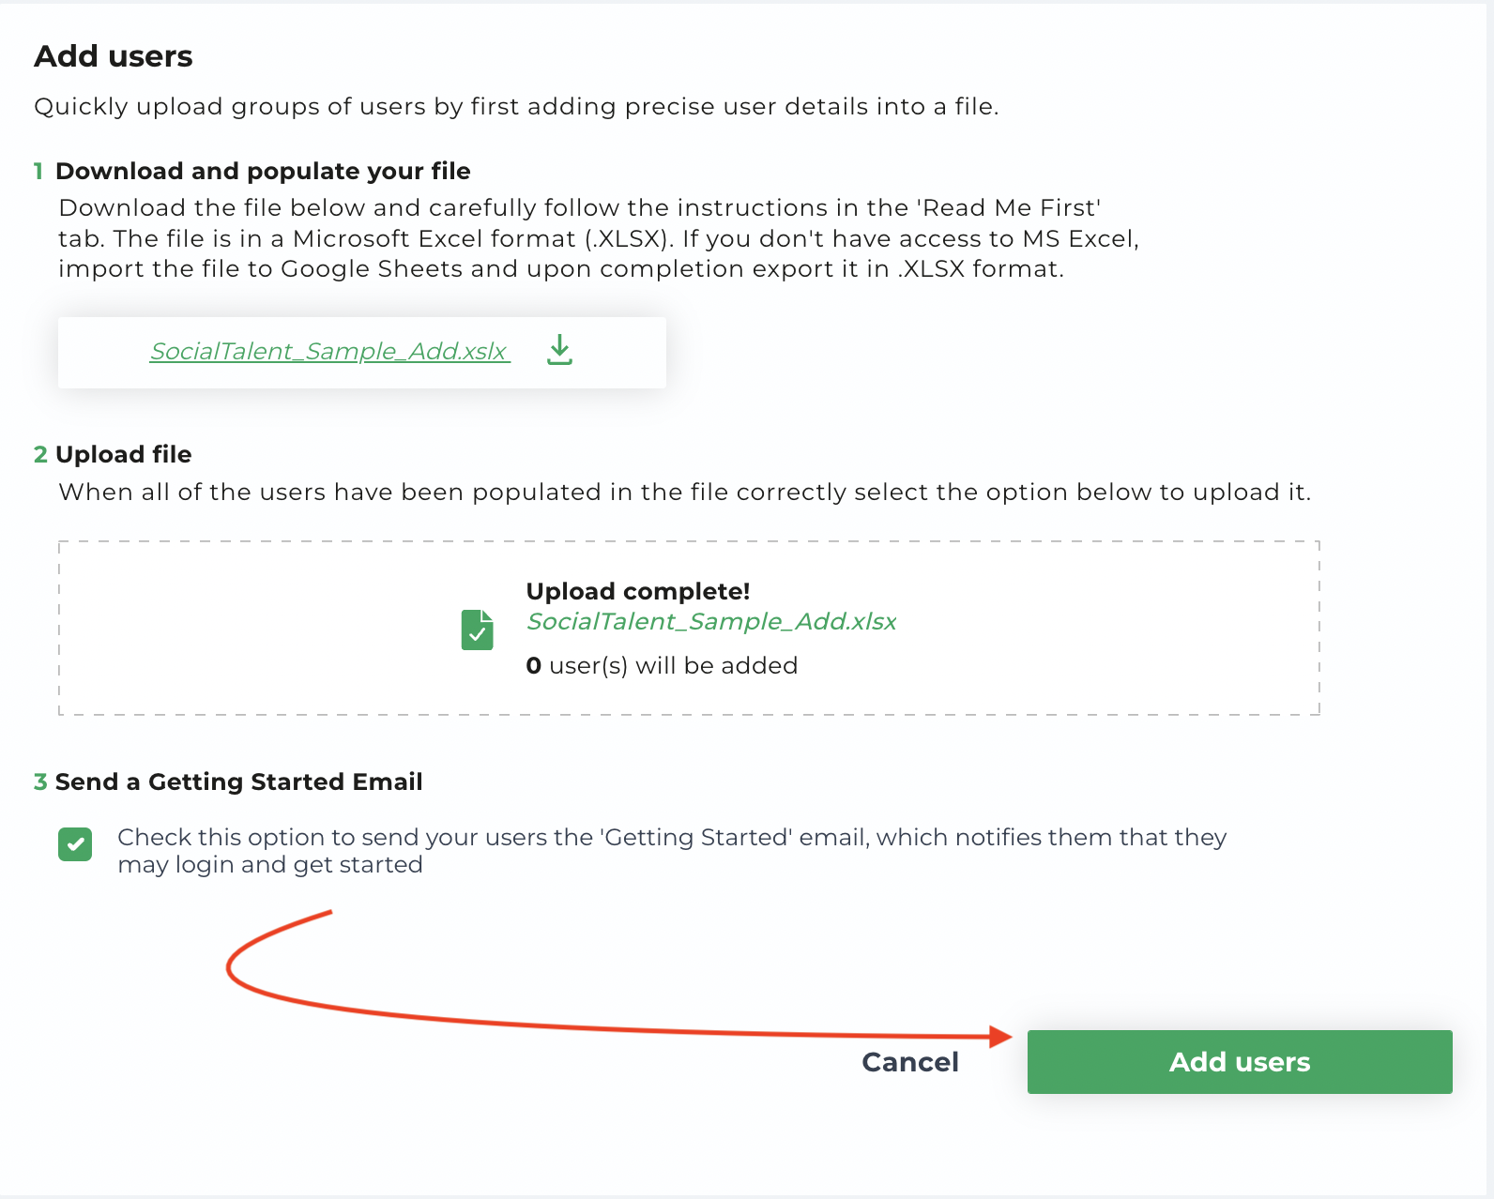Click the 'Add users' page heading

[x=114, y=56]
